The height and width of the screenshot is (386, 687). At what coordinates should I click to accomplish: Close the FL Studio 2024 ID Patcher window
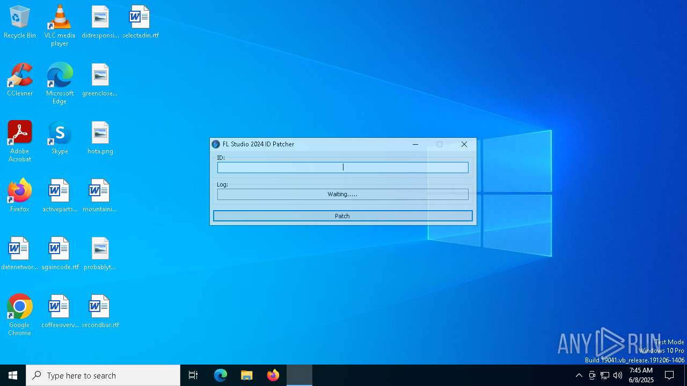tap(464, 144)
